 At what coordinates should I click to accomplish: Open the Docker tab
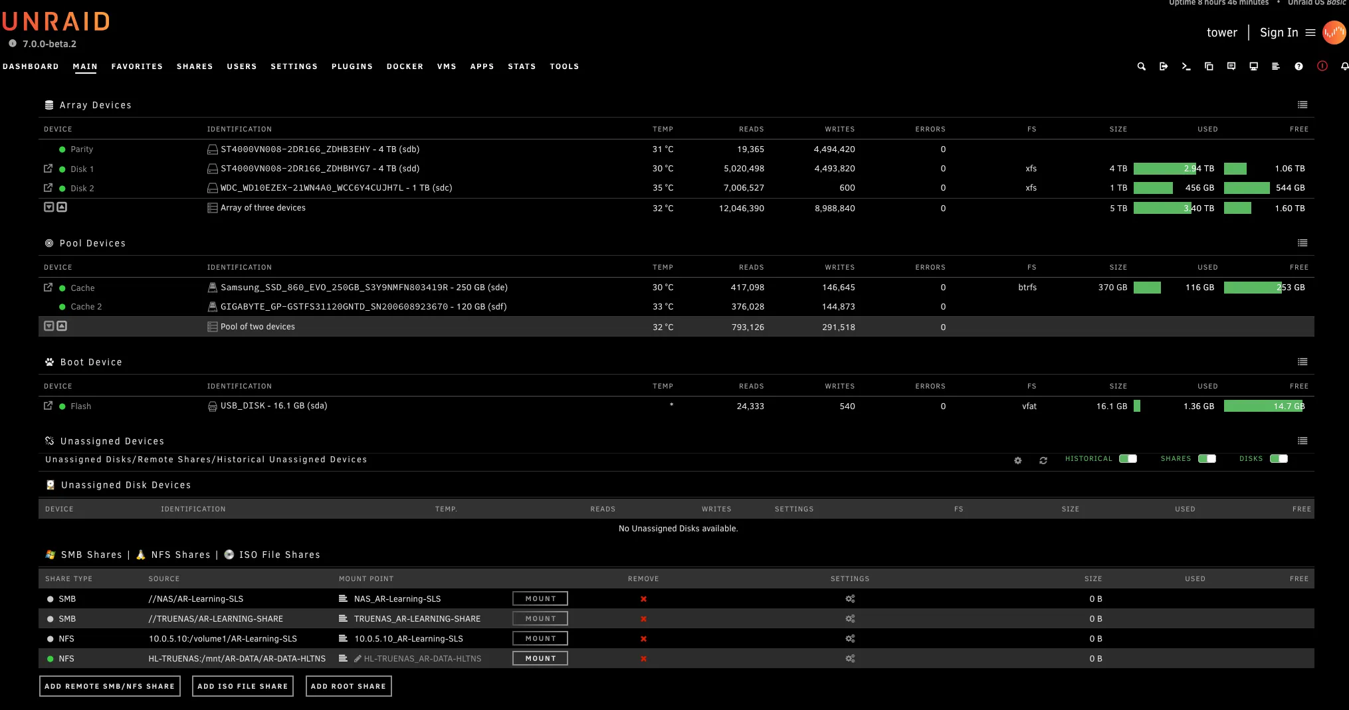pyautogui.click(x=405, y=66)
